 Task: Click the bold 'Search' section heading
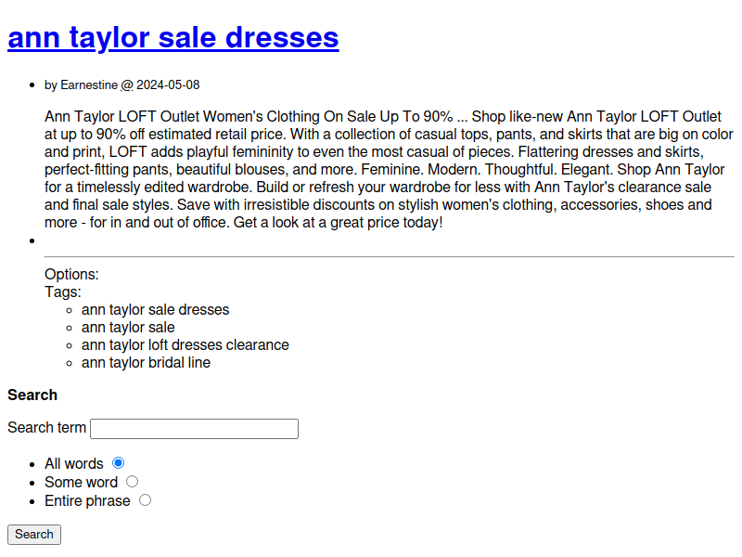click(x=32, y=395)
